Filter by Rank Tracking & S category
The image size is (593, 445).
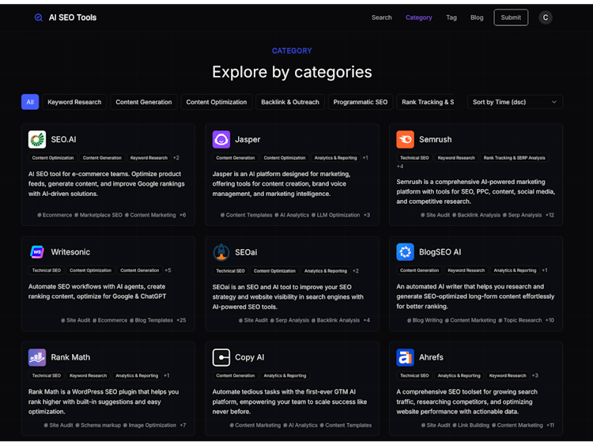[x=425, y=102]
